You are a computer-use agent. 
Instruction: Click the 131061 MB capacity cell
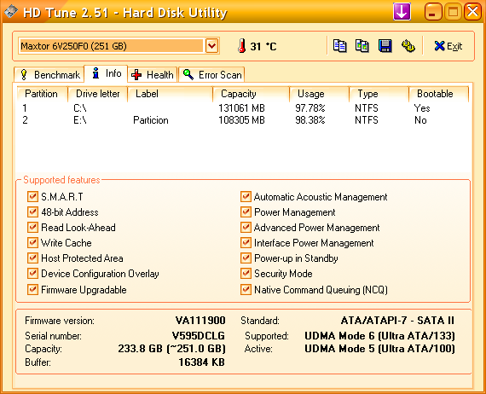pos(241,108)
